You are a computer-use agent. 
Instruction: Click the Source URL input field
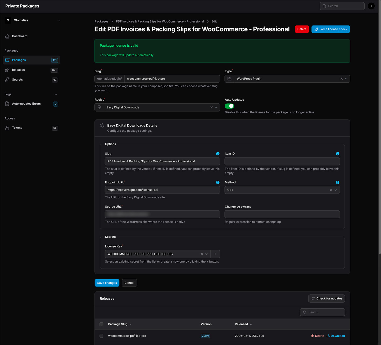pyautogui.click(x=162, y=214)
